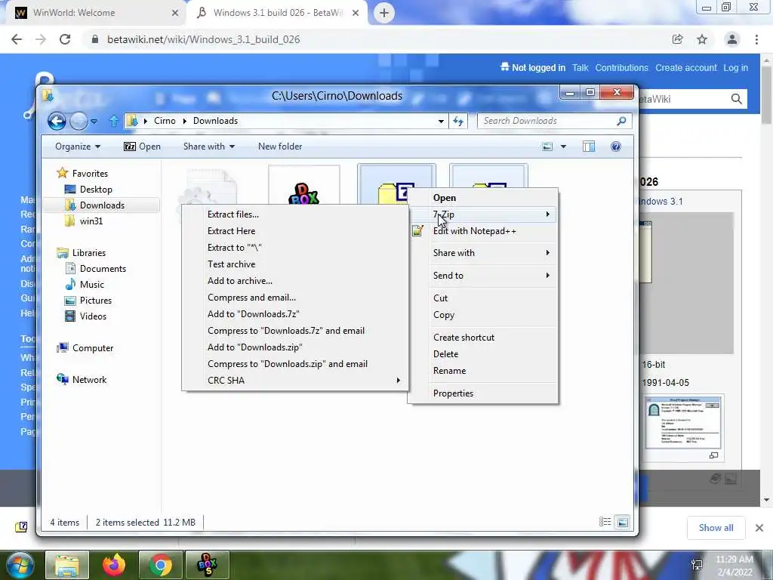Open a new Chrome tab
The image size is (773, 580).
(x=384, y=13)
